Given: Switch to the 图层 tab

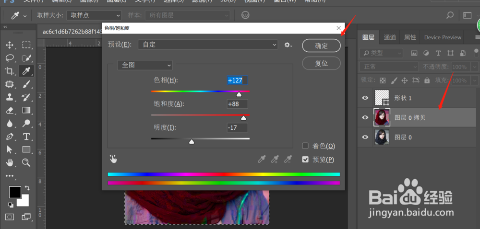Looking at the screenshot, I should (x=368, y=37).
